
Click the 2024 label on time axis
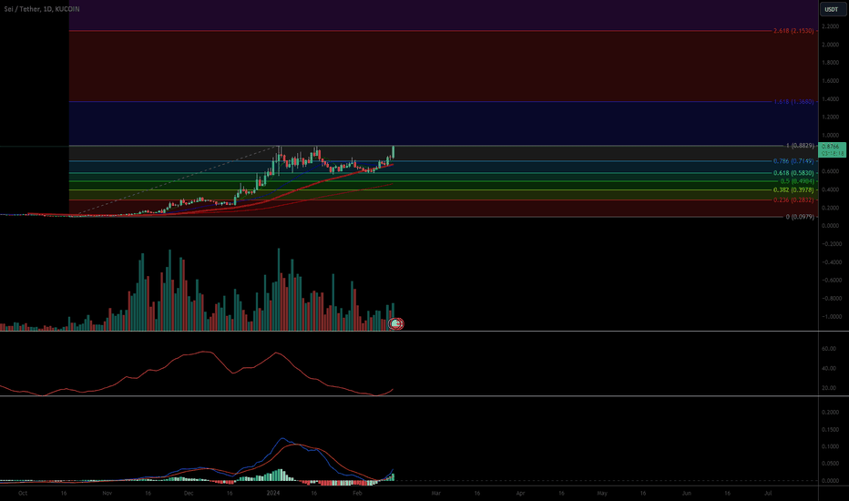(273, 494)
